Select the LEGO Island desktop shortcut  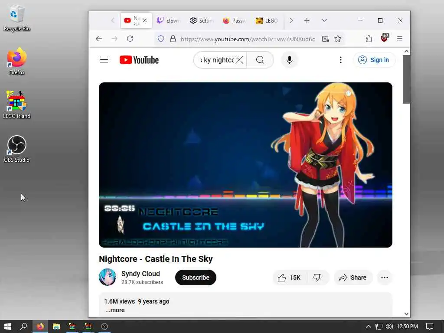click(x=17, y=105)
